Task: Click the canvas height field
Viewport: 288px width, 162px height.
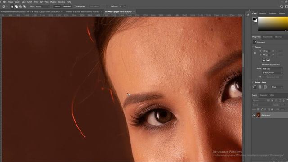Action: coord(265,55)
